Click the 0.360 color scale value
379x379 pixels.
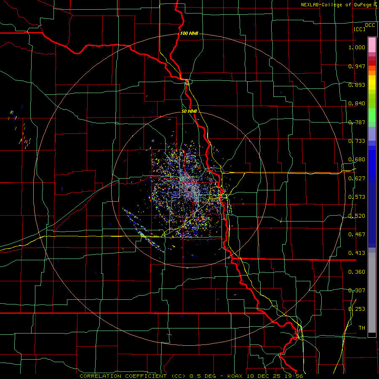[x=357, y=272]
